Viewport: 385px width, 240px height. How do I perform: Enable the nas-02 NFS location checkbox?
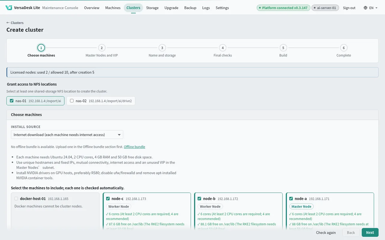pos(72,101)
